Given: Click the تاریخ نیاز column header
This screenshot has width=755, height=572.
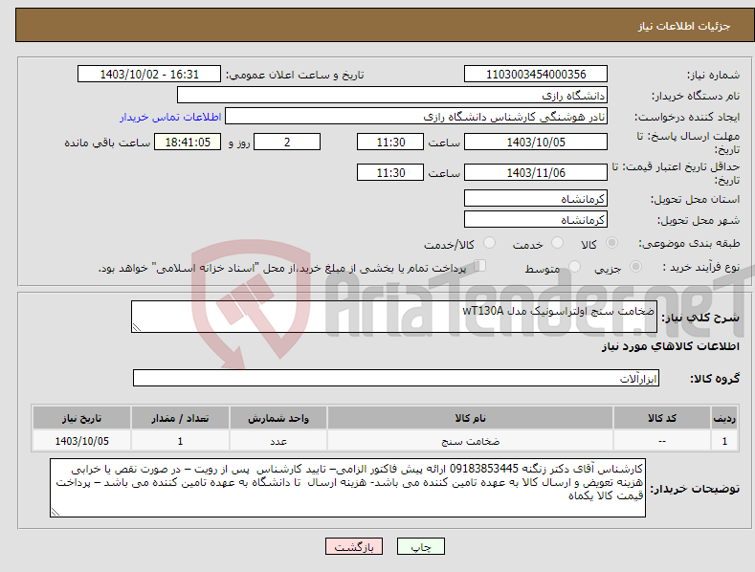Looking at the screenshot, I should [x=82, y=418].
